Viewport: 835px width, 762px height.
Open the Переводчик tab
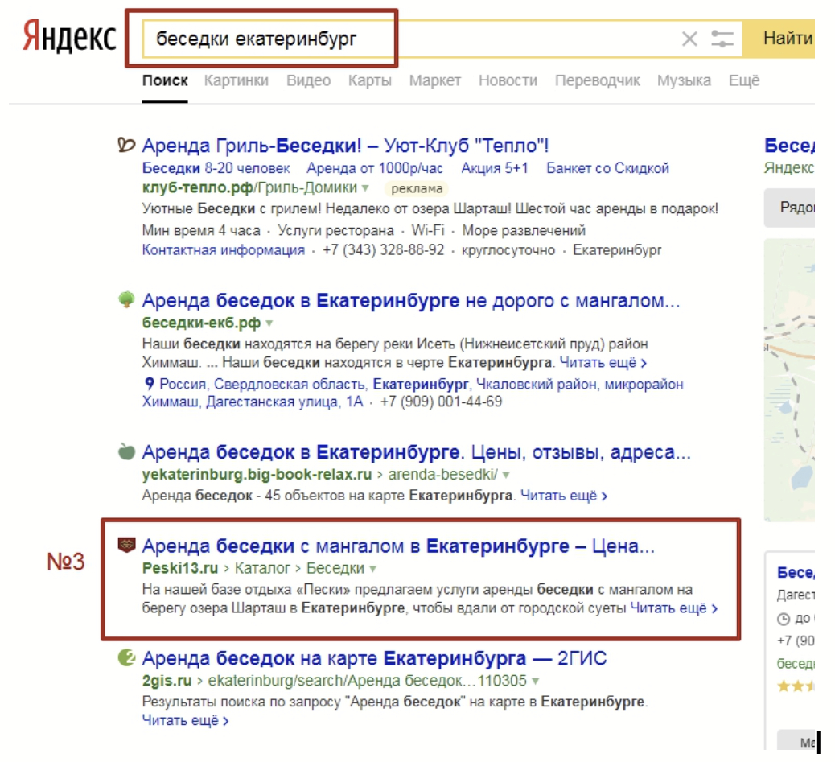(597, 80)
